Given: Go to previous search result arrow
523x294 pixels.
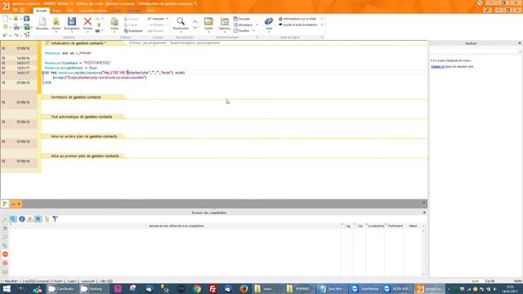Looking at the screenshot, I should tap(195, 22).
